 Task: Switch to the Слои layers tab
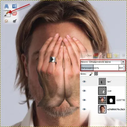(86, 55)
